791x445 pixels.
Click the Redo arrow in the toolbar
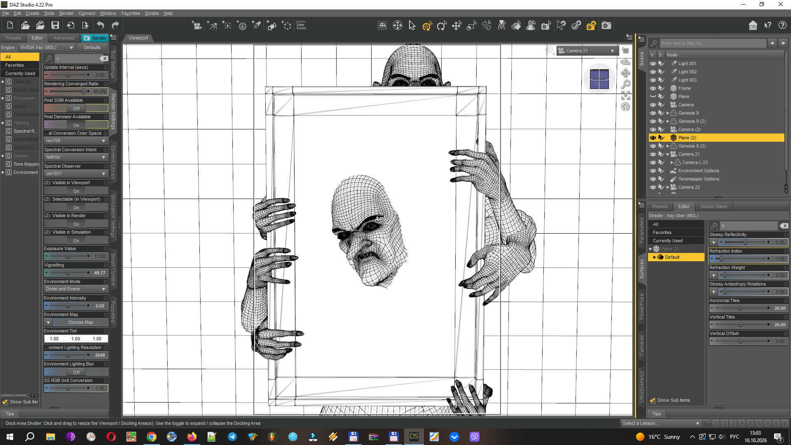click(115, 26)
